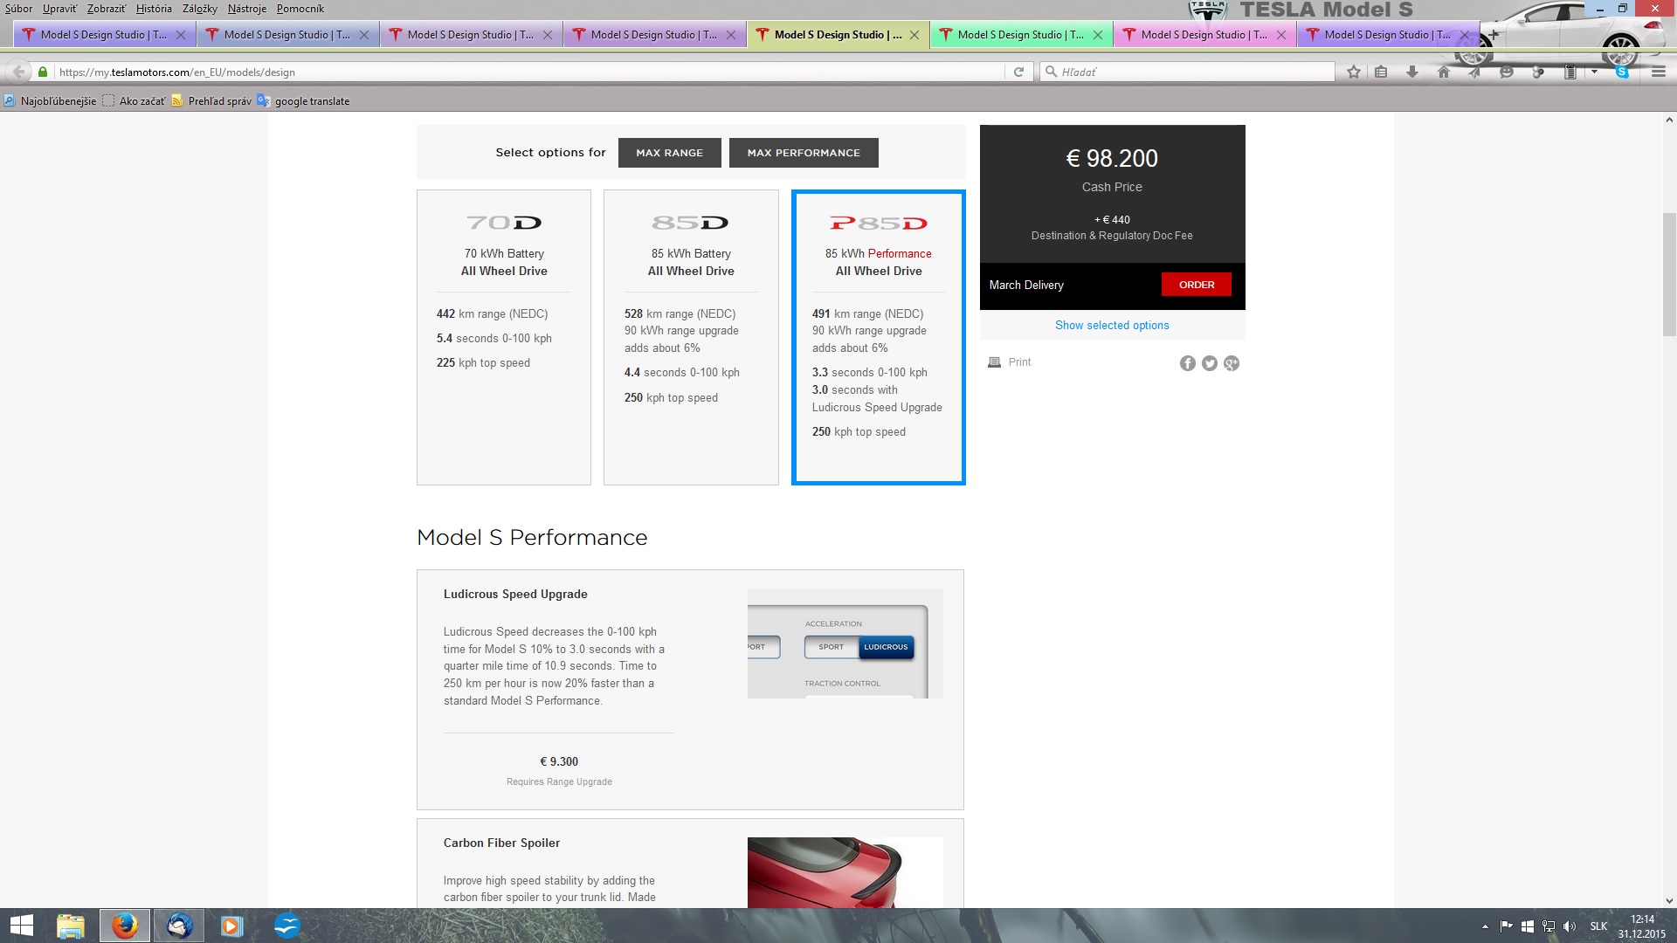The width and height of the screenshot is (1677, 943).
Task: Open the Prehľad správ bookmark
Action: point(211,101)
